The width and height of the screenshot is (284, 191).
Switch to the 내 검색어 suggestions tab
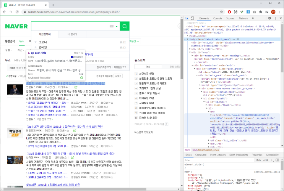point(72,34)
